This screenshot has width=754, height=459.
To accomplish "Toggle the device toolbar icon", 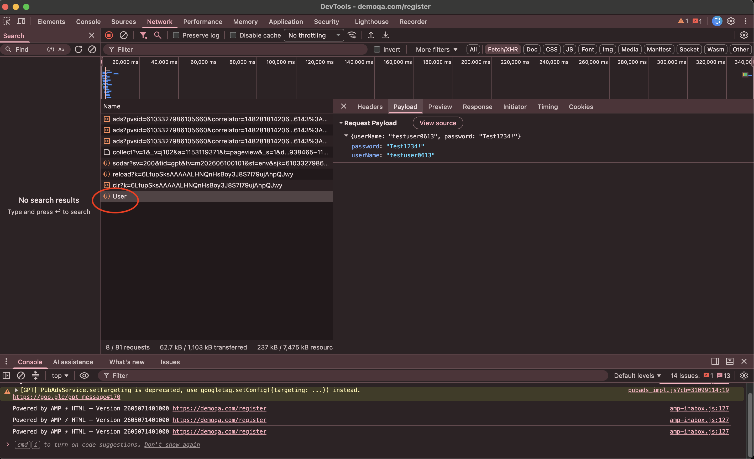I will (21, 22).
